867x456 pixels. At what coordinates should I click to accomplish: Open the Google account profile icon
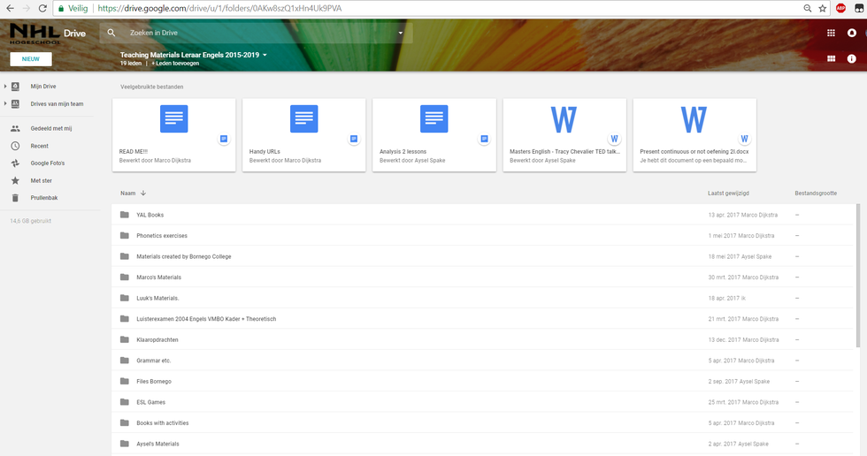[851, 33]
